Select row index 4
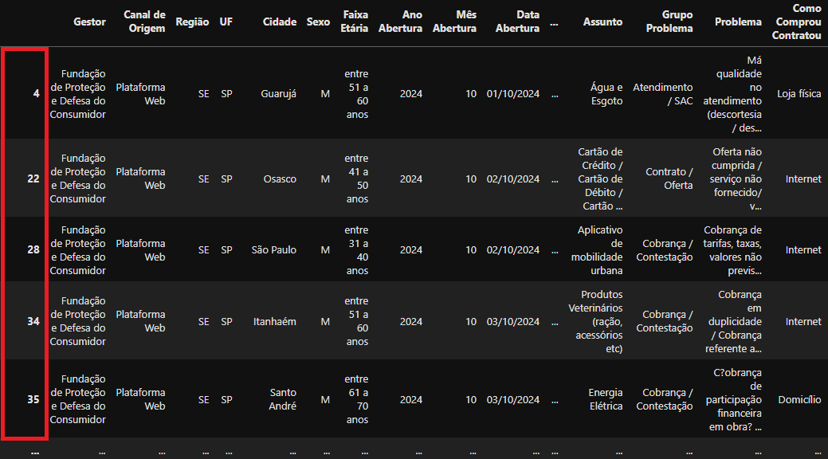The image size is (828, 459). (x=36, y=93)
